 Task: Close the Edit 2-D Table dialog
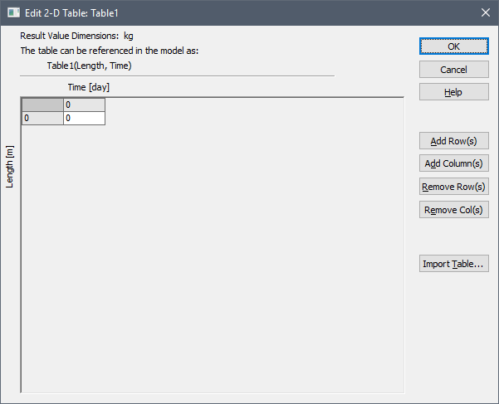486,12
